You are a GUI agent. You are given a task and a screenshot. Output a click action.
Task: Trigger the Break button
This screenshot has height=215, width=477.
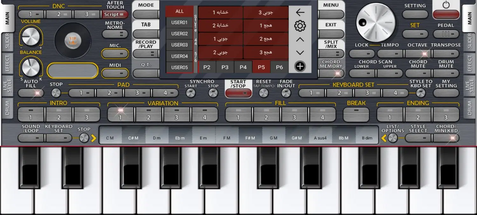[356, 114]
